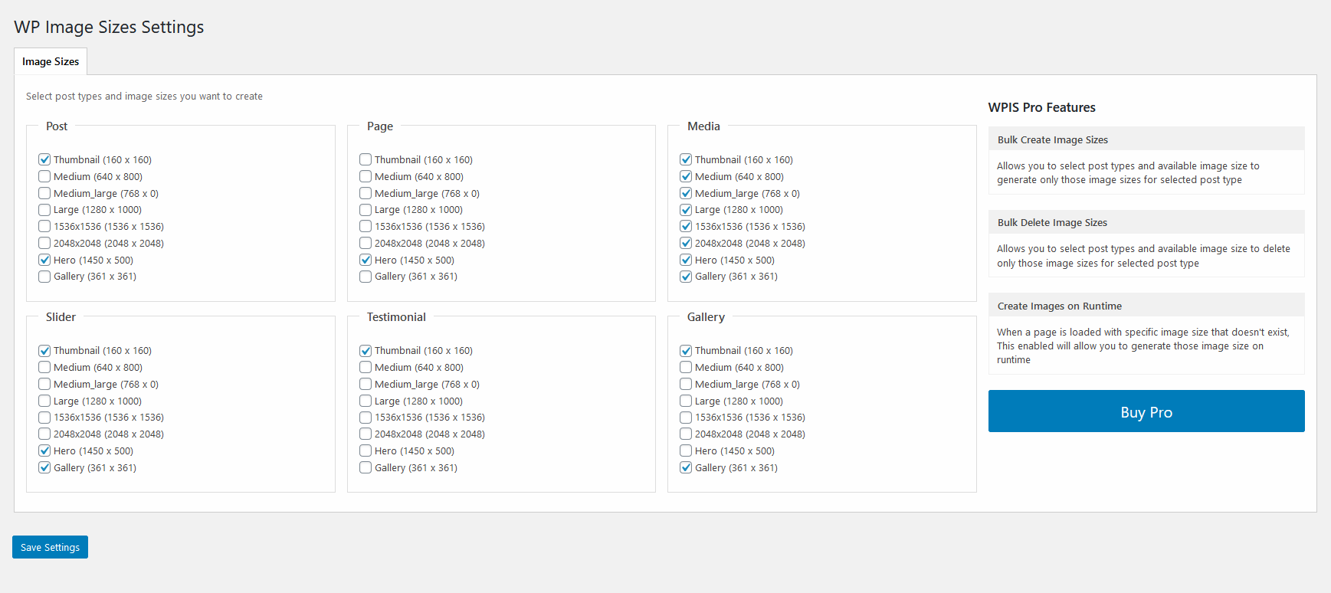Check 1536x1536 in the Page group
The width and height of the screenshot is (1331, 593).
tap(366, 226)
